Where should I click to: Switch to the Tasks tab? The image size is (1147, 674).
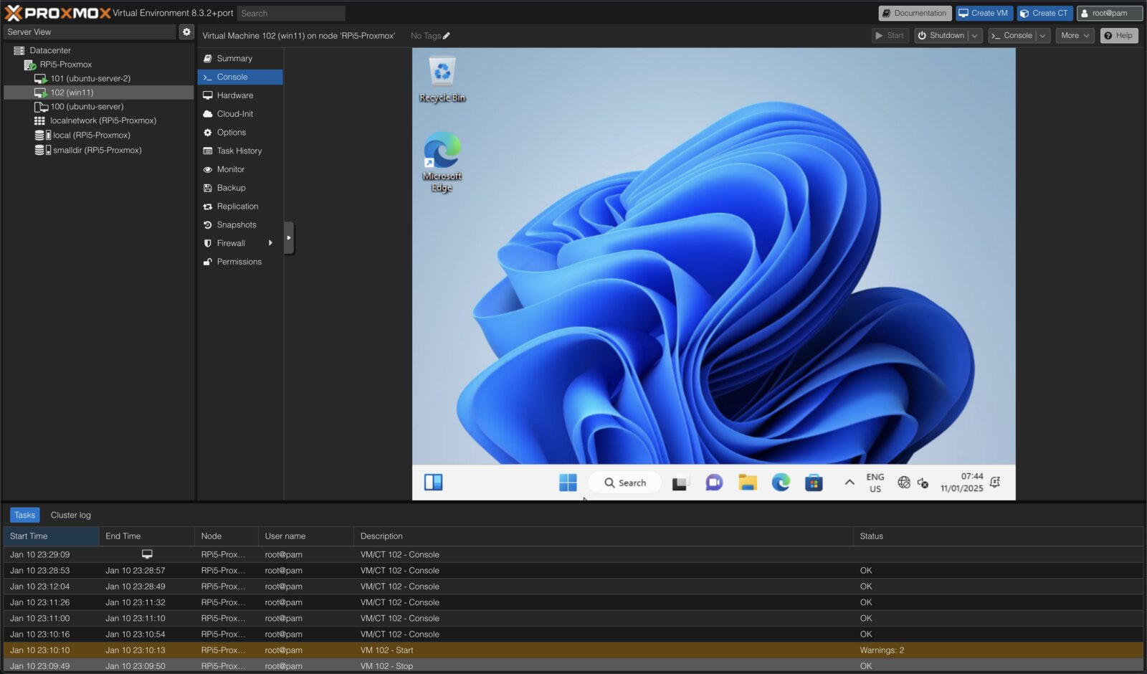[x=25, y=515]
